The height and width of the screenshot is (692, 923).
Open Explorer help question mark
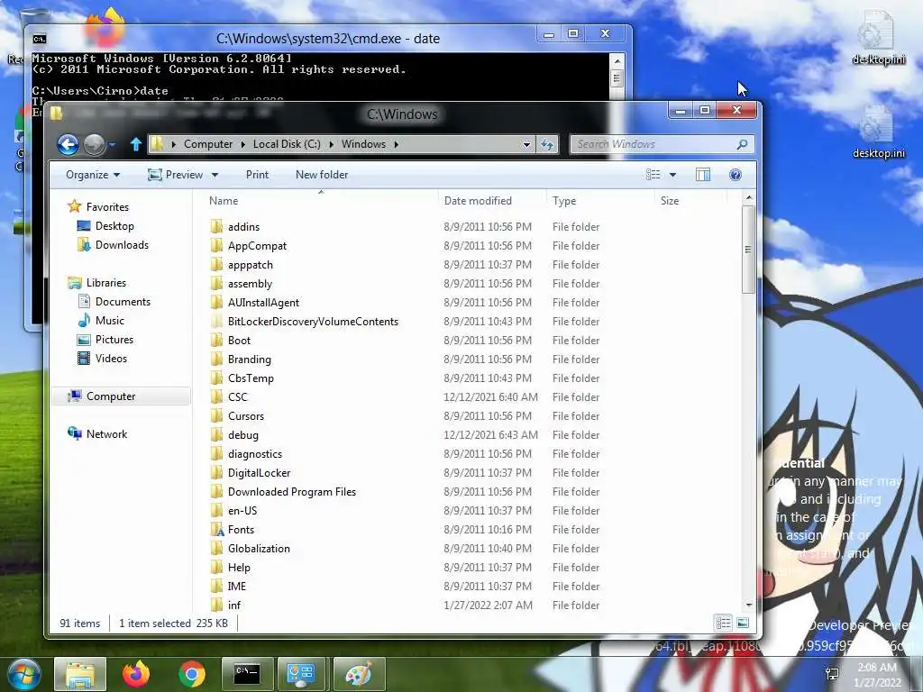(x=736, y=175)
